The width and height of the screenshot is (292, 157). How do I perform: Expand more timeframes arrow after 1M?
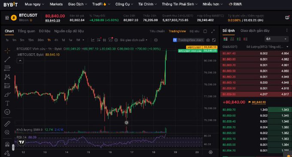pyautogui.click(x=83, y=40)
